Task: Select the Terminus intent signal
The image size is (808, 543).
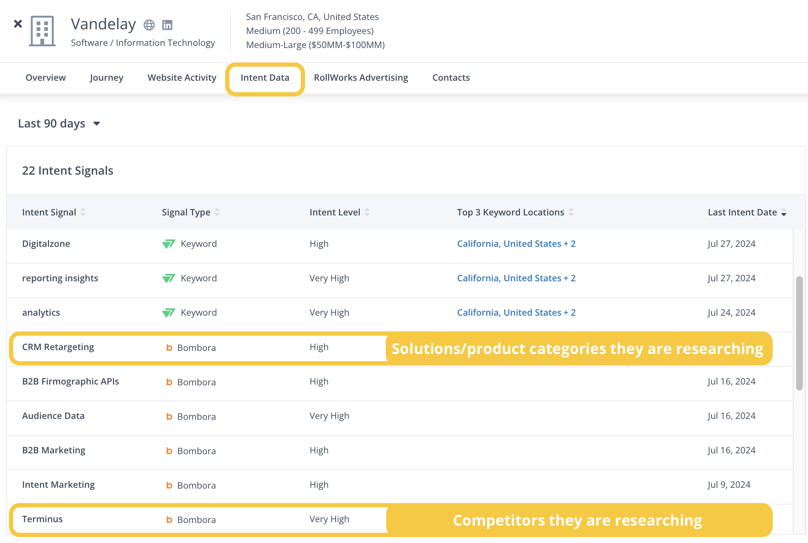Action: tap(42, 519)
